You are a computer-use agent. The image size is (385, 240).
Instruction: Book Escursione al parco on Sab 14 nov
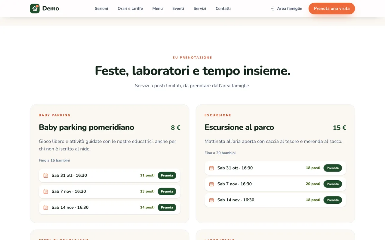click(333, 200)
